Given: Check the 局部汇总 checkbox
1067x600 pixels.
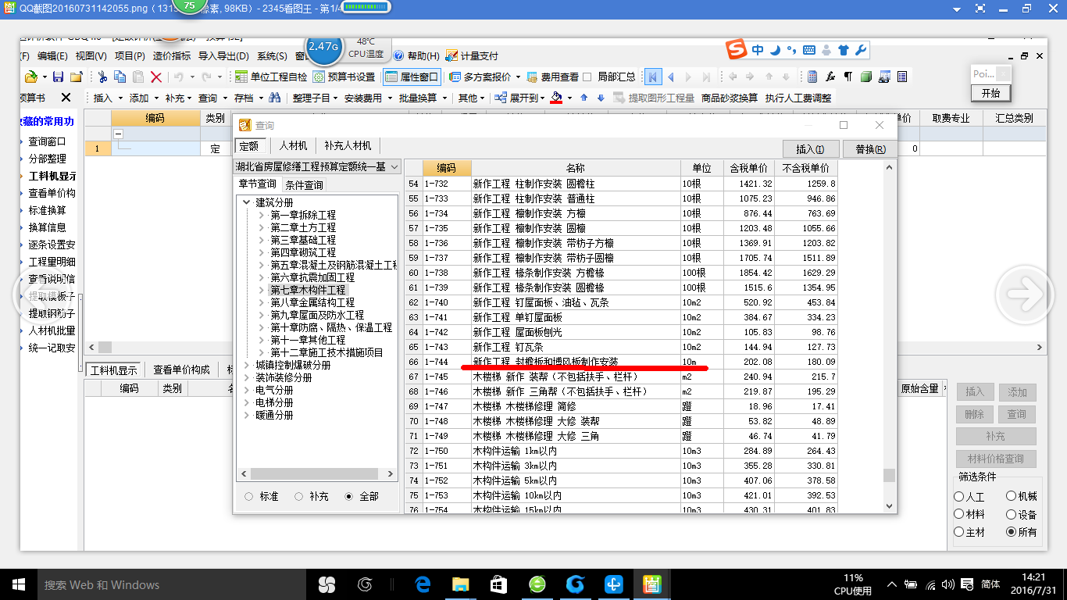Looking at the screenshot, I should pos(588,77).
